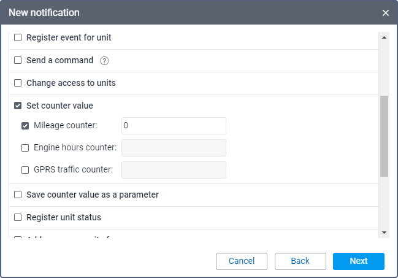Click into the Mileage counter value field
Image resolution: width=398 pixels, height=278 pixels.
coord(174,126)
